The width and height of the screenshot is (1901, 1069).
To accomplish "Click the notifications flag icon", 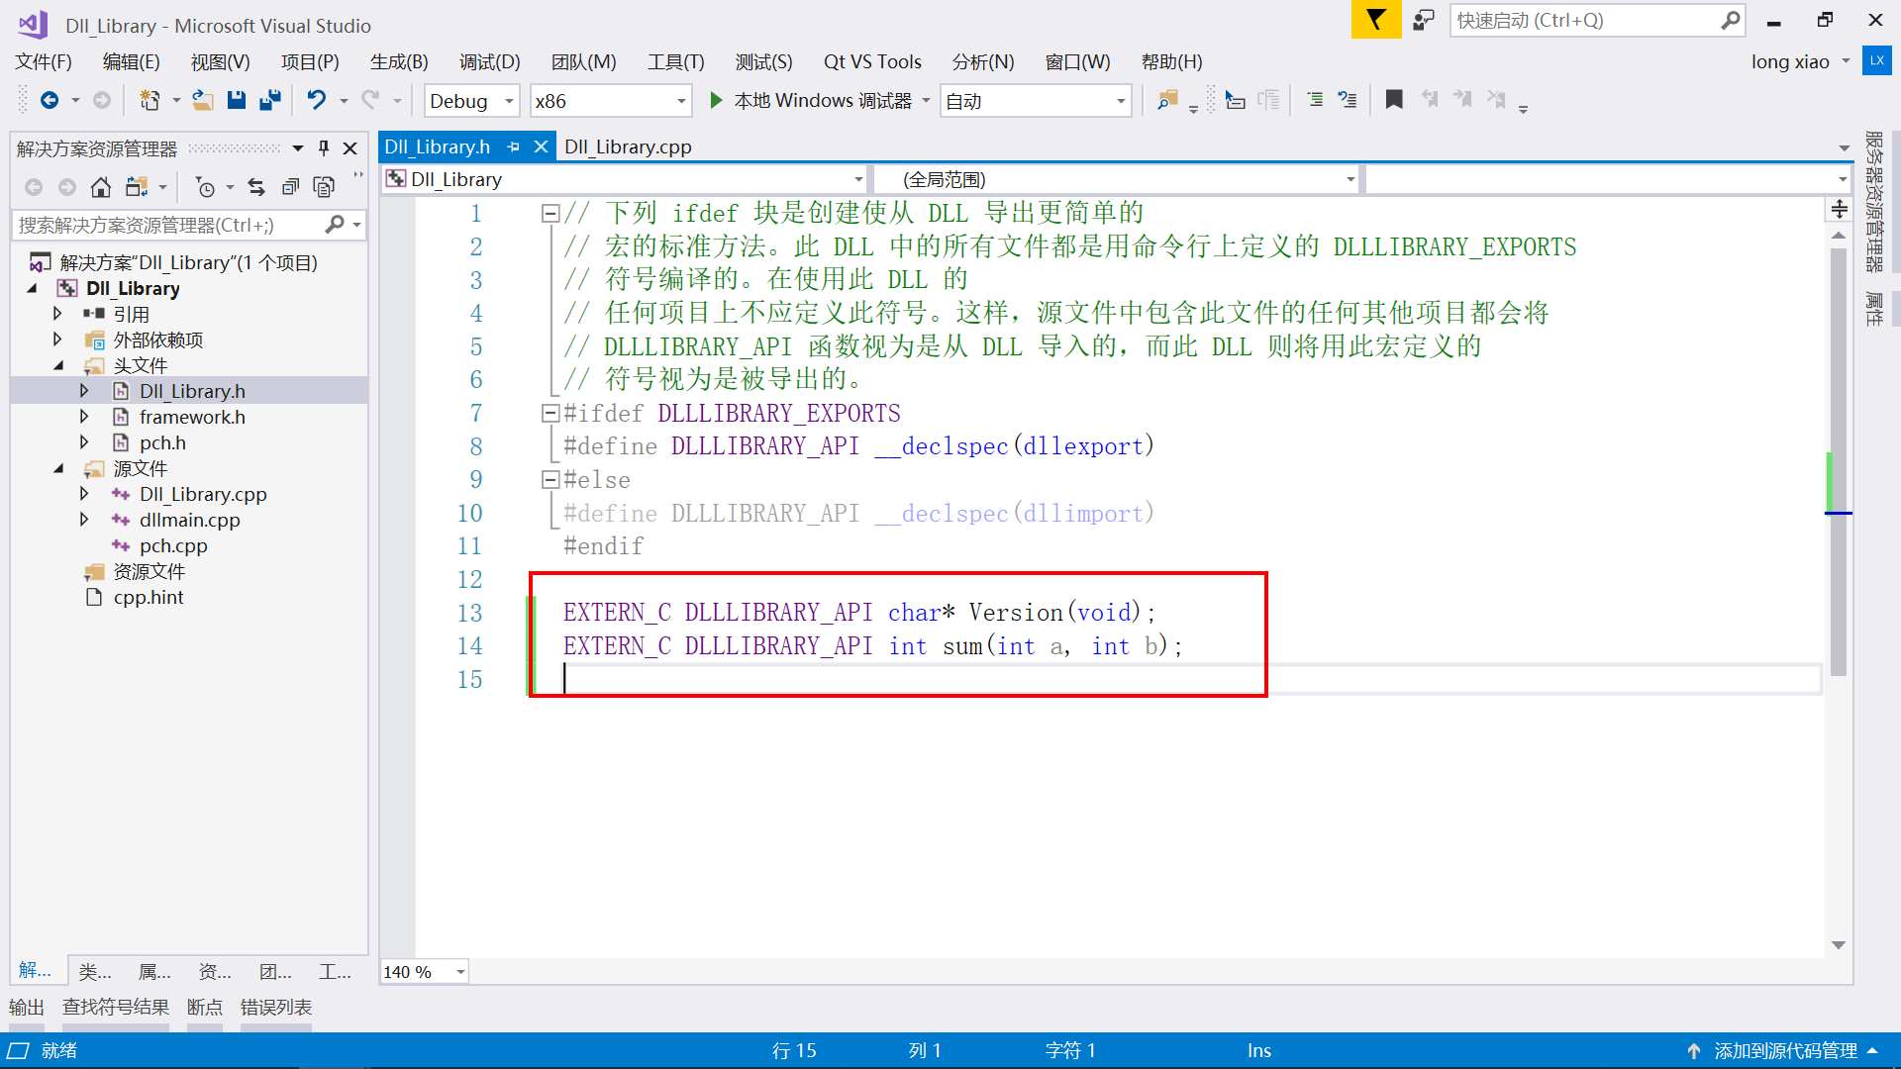I will tap(1375, 20).
